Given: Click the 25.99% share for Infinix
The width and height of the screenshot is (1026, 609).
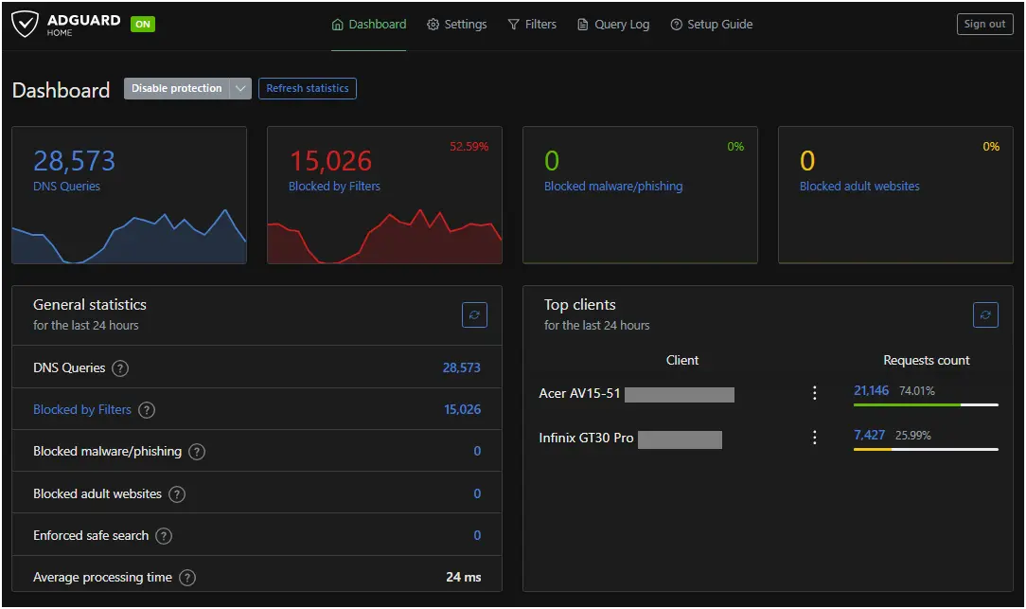Looking at the screenshot, I should tap(912, 436).
